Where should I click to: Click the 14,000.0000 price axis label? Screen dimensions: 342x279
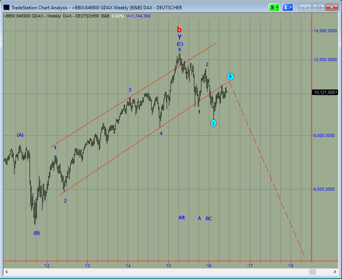[x=325, y=31]
